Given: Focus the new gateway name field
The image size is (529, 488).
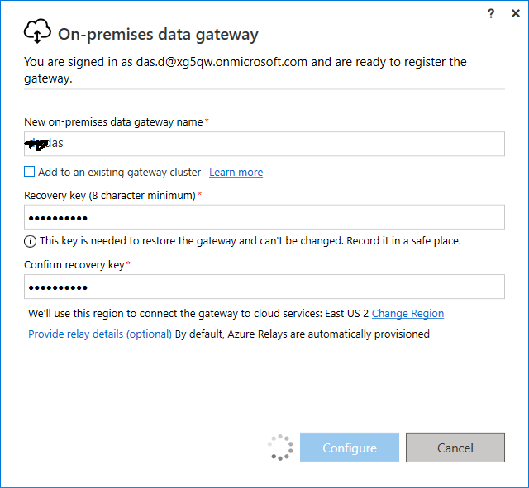Looking at the screenshot, I should 264,144.
